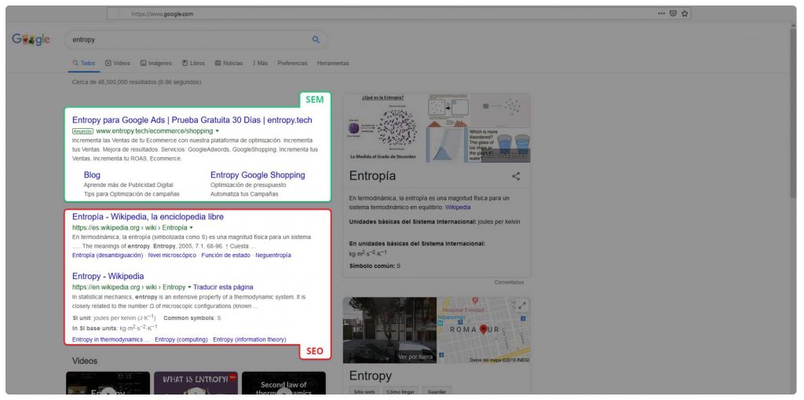
Task: Bookmark page with the star icon
Action: tap(685, 14)
